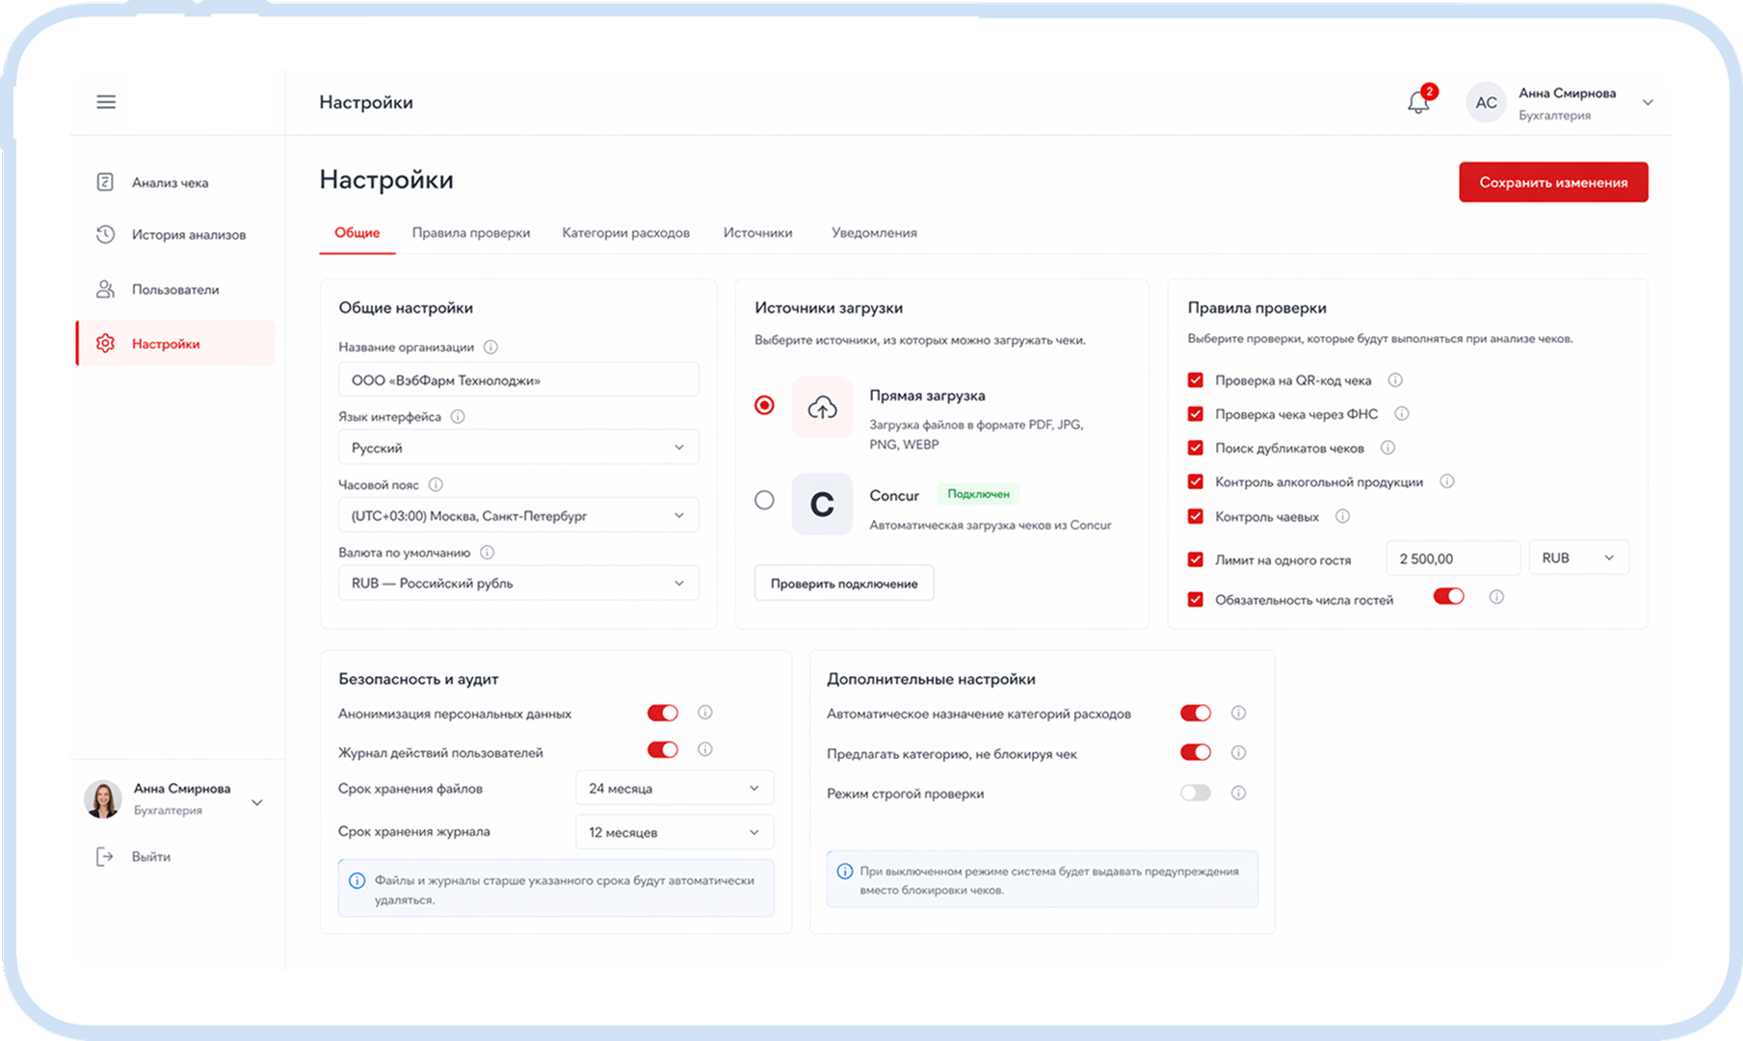Click the history clock icon in sidebar
The width and height of the screenshot is (1743, 1041).
(x=105, y=234)
